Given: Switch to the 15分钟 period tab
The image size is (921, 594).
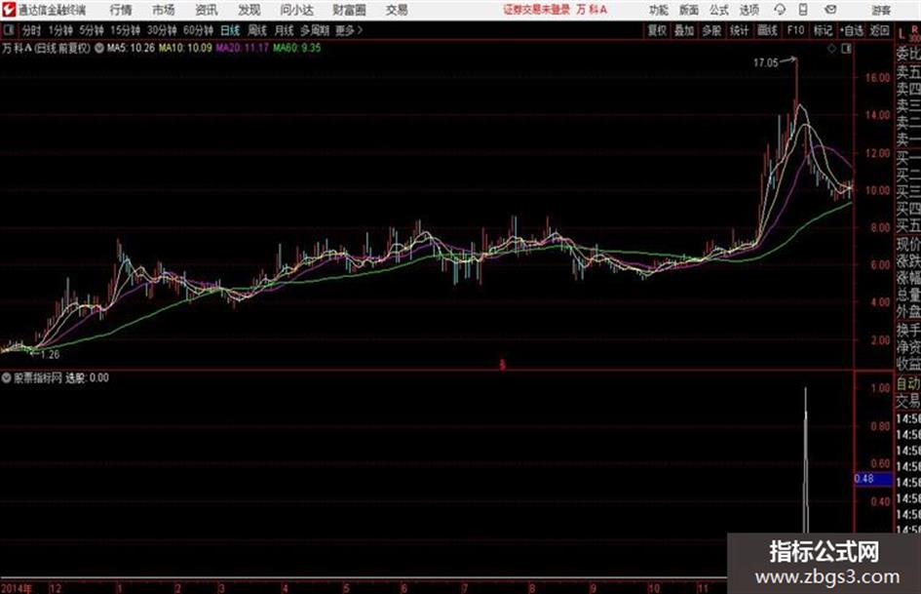Looking at the screenshot, I should point(125,30).
